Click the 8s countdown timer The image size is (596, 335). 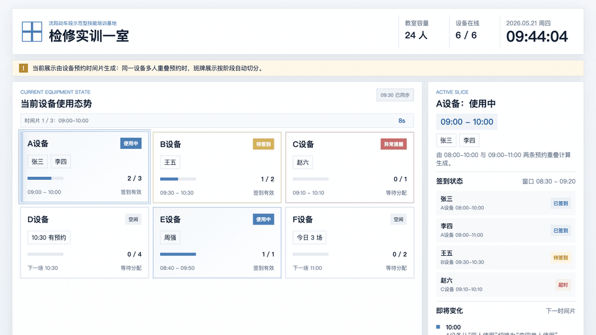(402, 121)
